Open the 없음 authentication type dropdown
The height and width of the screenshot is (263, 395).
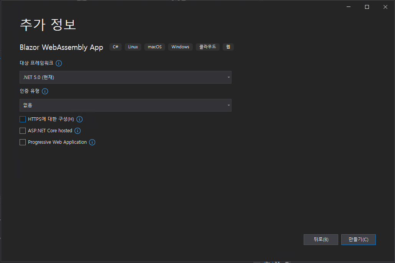tap(126, 105)
